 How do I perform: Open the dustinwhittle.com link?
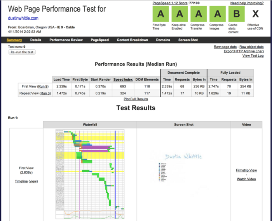[23, 18]
